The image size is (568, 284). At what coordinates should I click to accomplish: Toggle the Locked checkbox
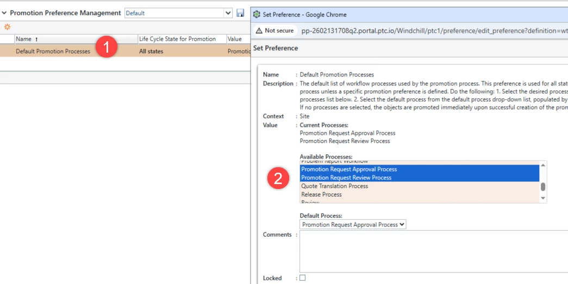click(x=302, y=278)
